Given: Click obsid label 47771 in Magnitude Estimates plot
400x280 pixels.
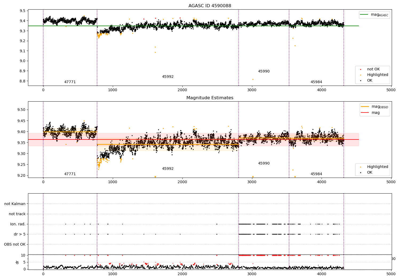Looking at the screenshot, I should tap(70, 174).
